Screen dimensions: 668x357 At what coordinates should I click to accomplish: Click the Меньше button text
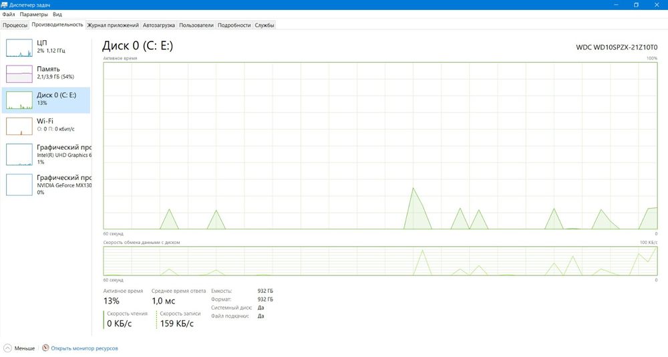[25, 348]
